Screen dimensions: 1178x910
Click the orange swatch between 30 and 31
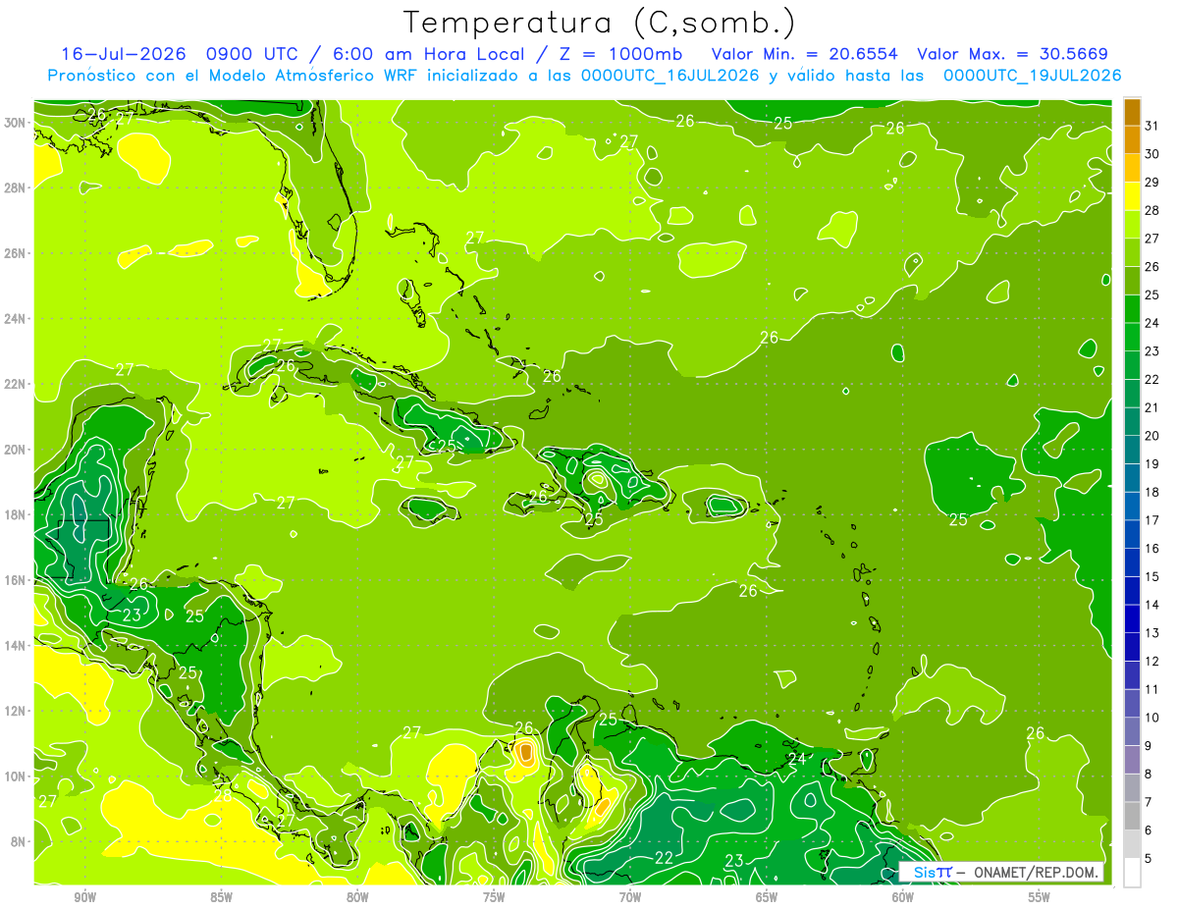1132,138
